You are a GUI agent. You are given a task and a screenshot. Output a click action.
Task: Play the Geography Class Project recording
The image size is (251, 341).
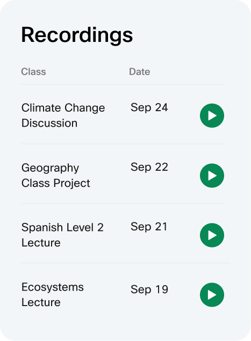212,176
